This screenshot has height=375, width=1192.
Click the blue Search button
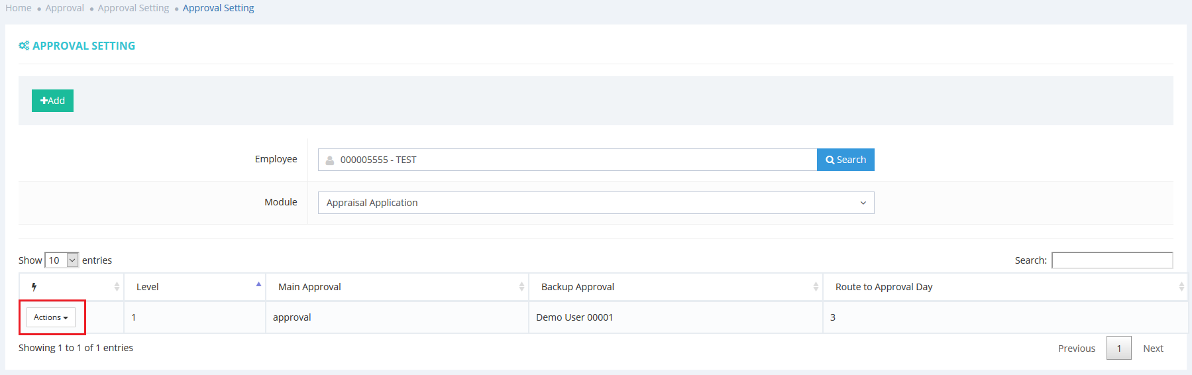tap(845, 160)
